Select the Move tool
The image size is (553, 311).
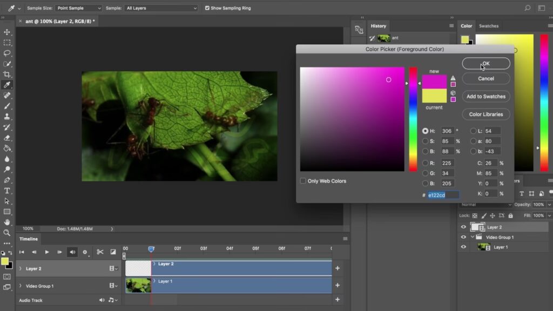pos(7,32)
